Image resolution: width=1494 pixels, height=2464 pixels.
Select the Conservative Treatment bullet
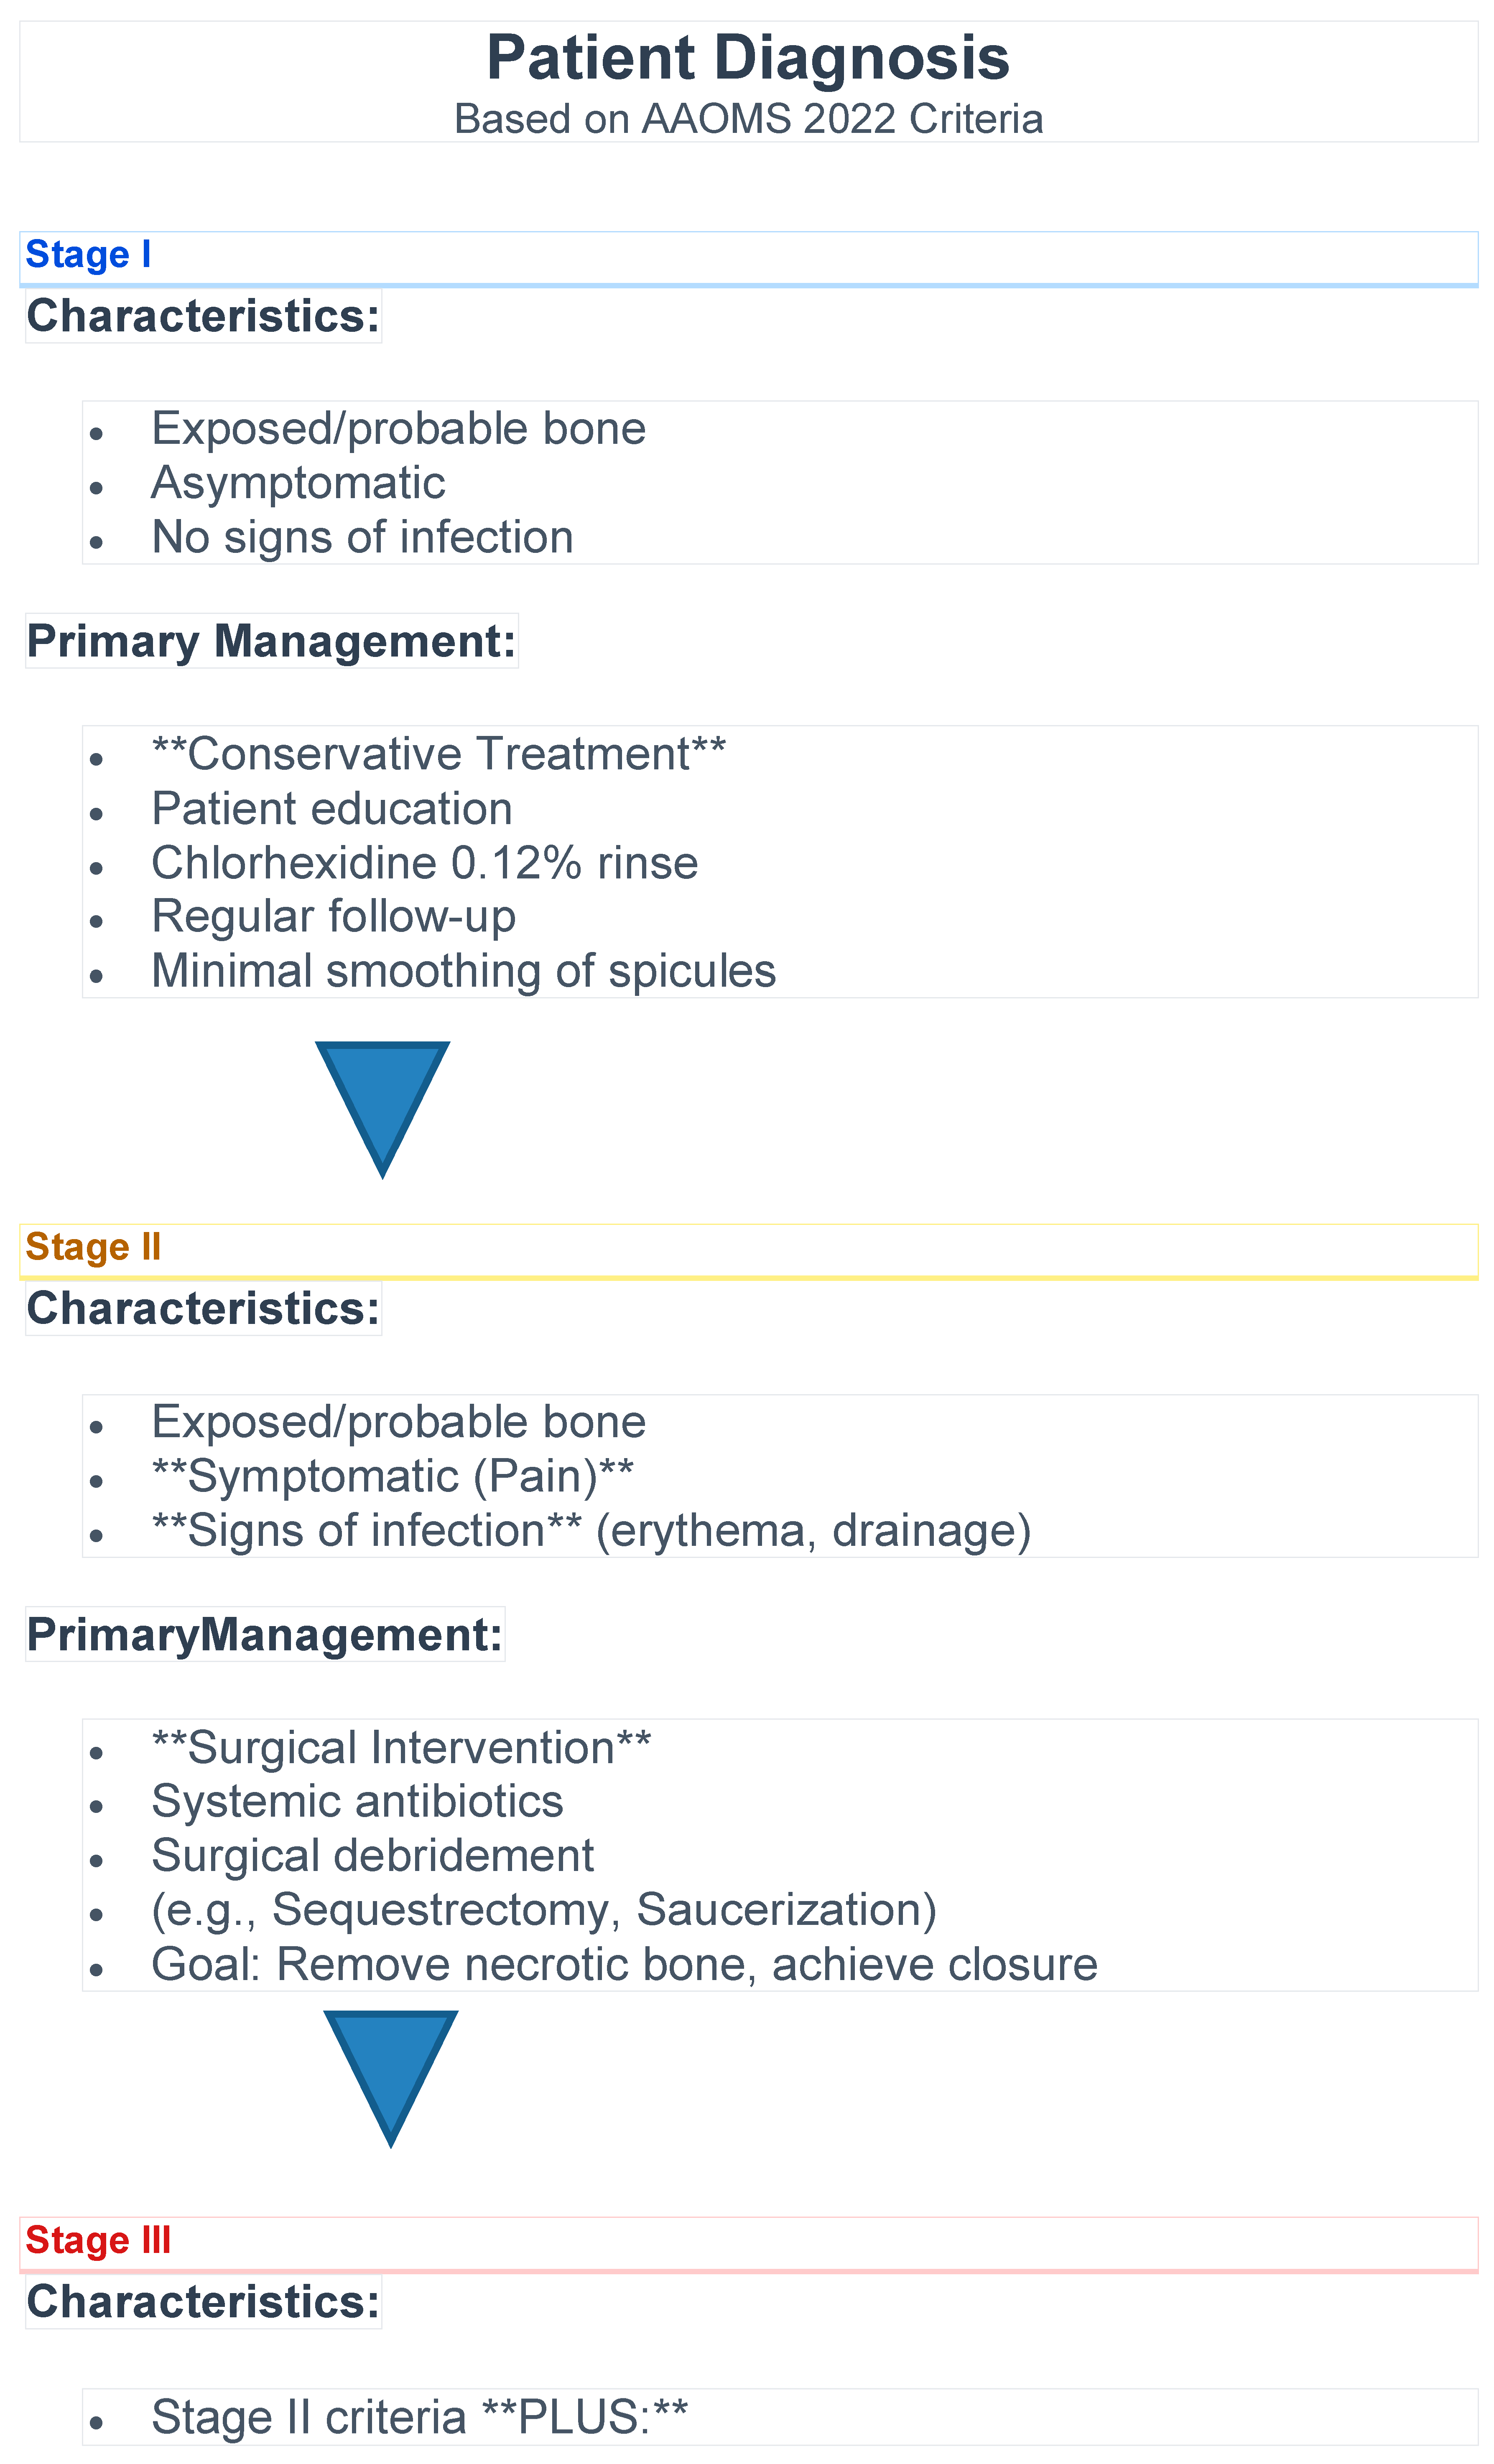(438, 754)
